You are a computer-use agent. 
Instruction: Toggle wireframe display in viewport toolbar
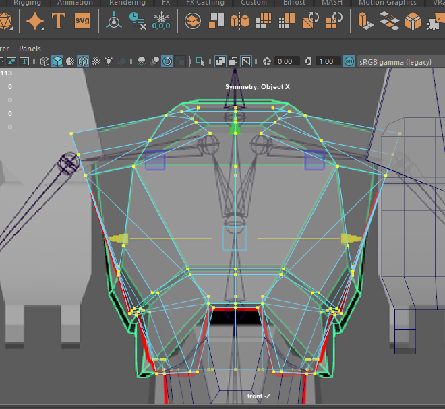click(45, 61)
